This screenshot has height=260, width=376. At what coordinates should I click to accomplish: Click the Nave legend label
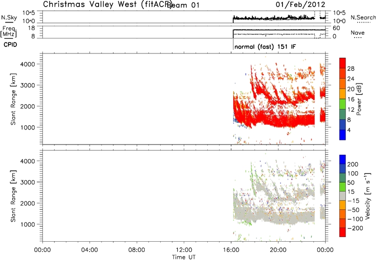click(357, 33)
